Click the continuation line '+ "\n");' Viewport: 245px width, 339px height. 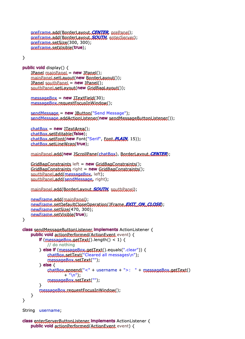pyautogui.click(x=73, y=275)
